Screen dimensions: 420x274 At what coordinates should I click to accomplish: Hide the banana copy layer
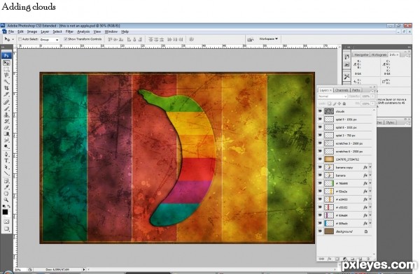point(320,167)
